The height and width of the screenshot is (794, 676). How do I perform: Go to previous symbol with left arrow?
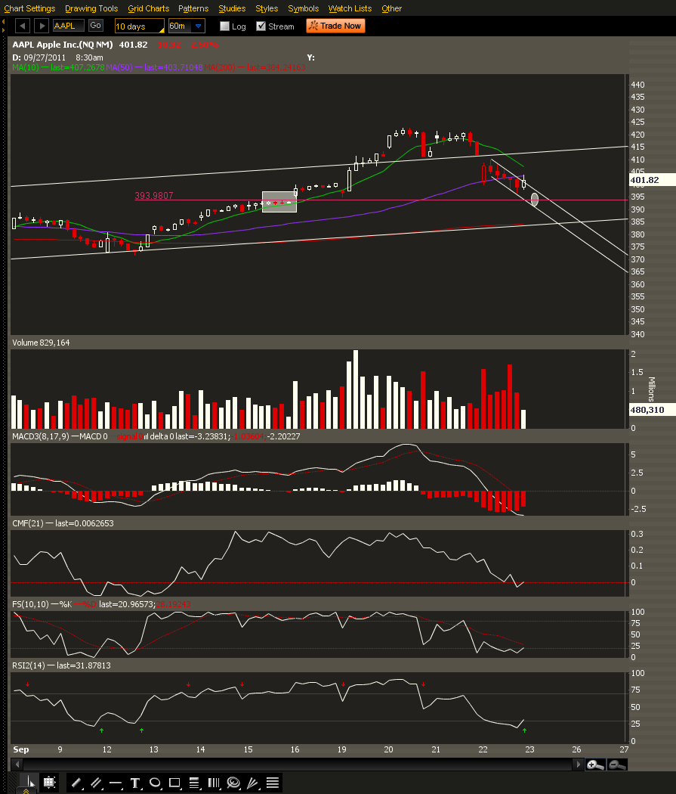pos(23,26)
